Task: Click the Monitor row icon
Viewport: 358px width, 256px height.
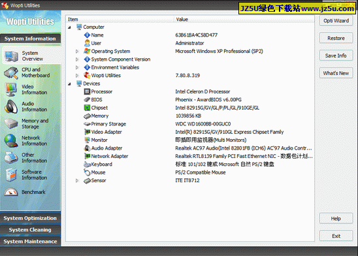Action: tap(87, 140)
